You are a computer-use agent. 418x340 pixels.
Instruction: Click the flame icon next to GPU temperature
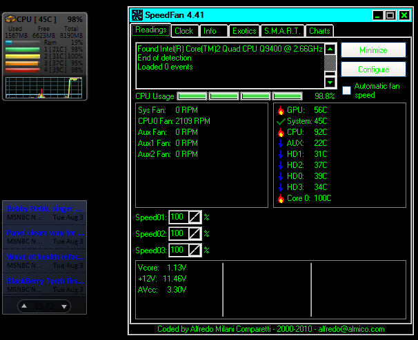tap(281, 110)
